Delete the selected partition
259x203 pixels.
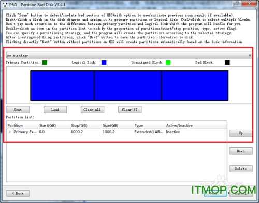pos(241,169)
